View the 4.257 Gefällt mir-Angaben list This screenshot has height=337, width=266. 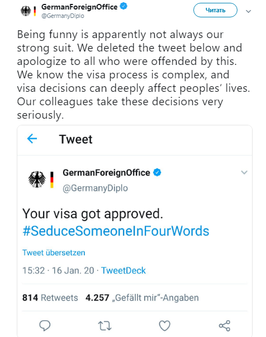click(142, 298)
